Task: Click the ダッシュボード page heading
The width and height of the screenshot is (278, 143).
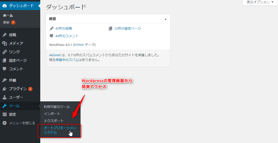Action: tap(66, 7)
